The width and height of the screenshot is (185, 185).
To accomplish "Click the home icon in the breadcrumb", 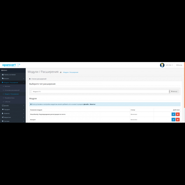I will 61,72.
